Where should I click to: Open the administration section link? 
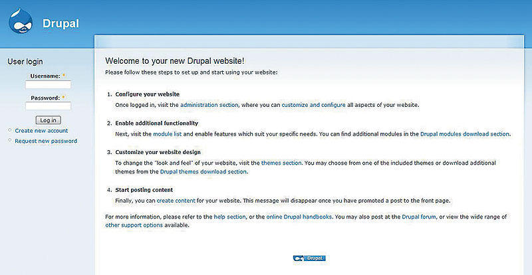pyautogui.click(x=209, y=105)
